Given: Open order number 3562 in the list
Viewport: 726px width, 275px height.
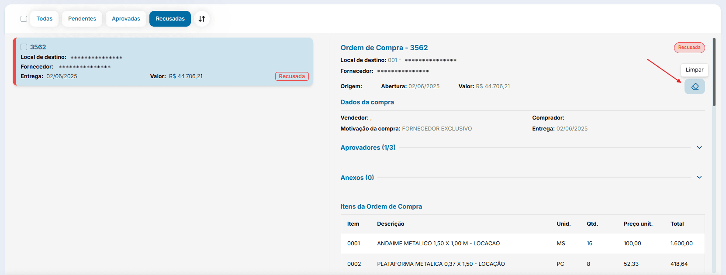Looking at the screenshot, I should click(38, 47).
